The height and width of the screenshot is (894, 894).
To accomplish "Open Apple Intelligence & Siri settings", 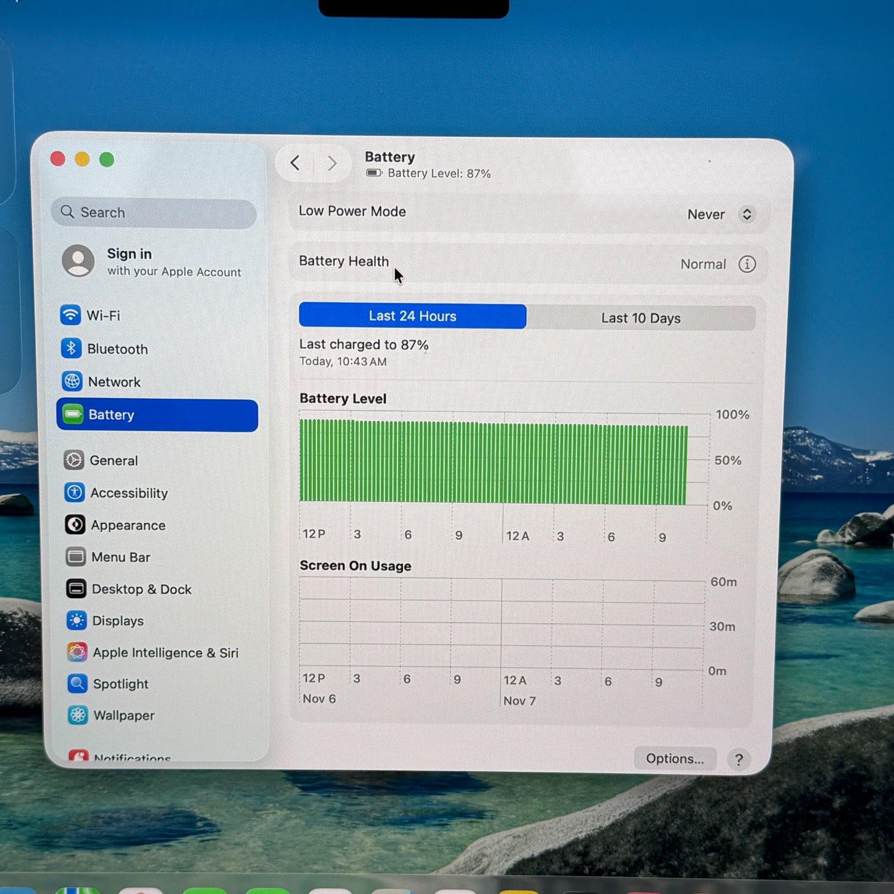I will click(164, 653).
